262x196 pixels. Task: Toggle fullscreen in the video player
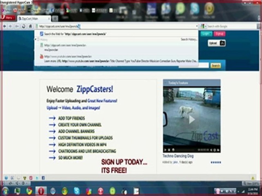coord(218,150)
